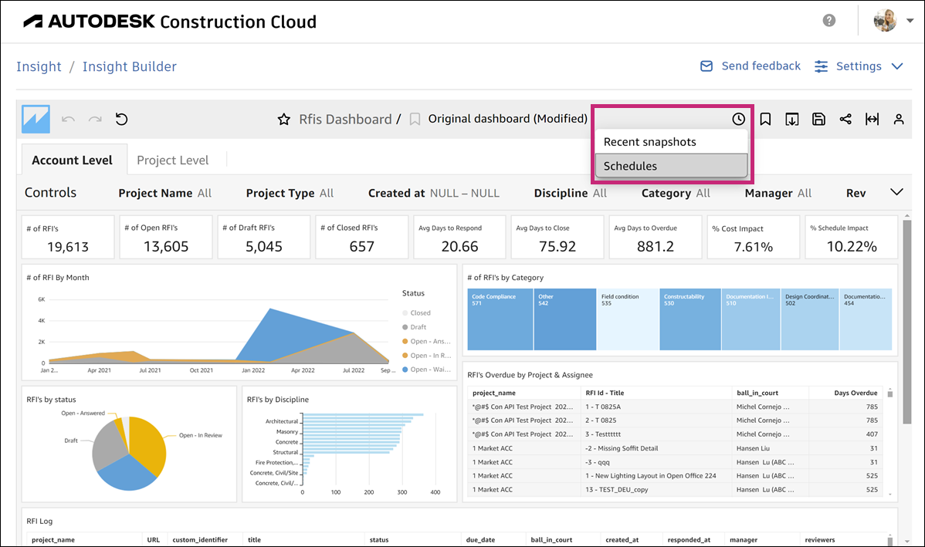
Task: Open the help question mark icon
Action: pyautogui.click(x=829, y=21)
